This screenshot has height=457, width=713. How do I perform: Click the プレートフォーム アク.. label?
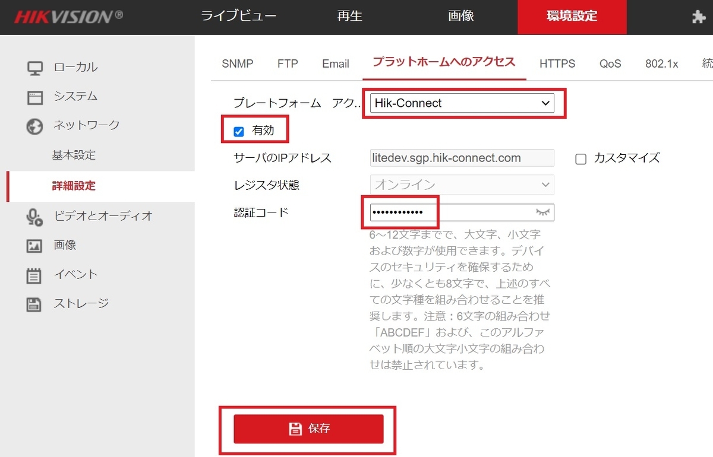[x=296, y=103]
